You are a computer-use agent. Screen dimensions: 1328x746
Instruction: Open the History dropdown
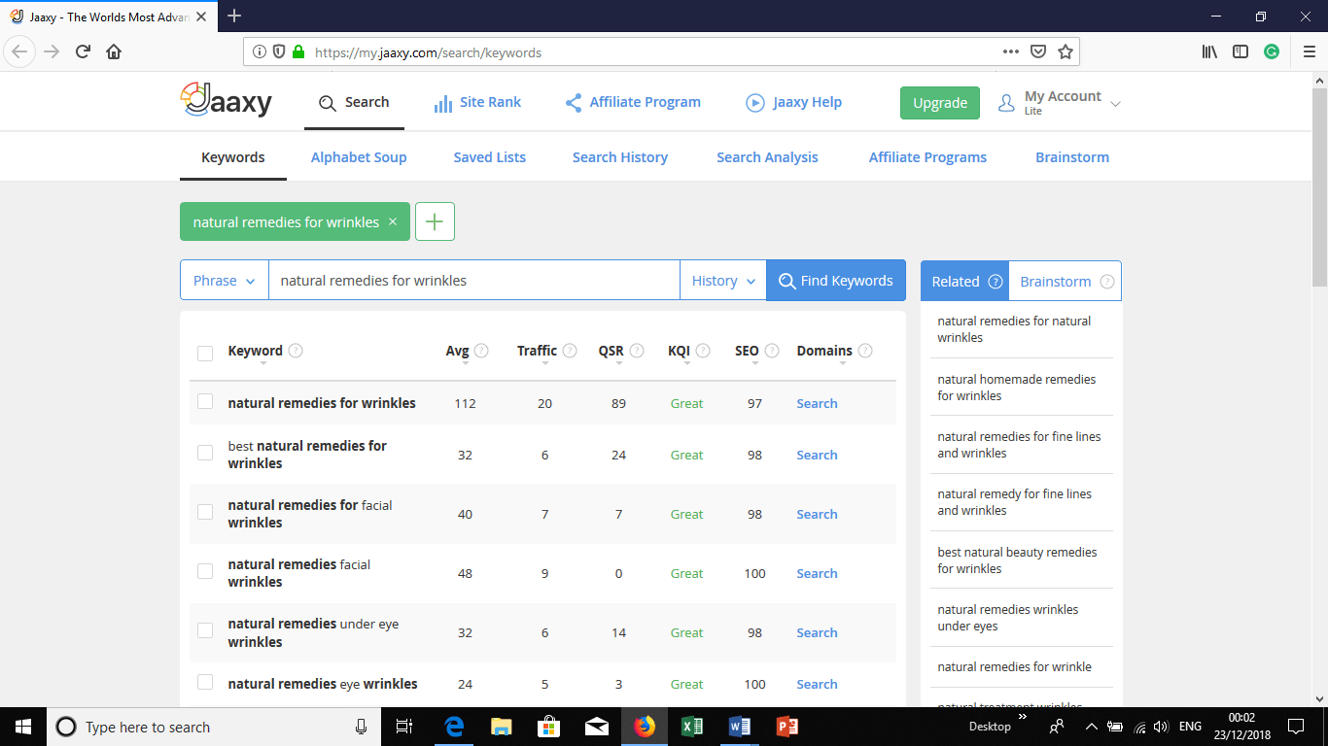tap(723, 281)
